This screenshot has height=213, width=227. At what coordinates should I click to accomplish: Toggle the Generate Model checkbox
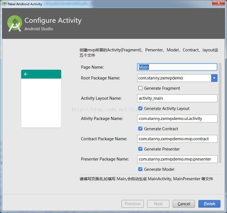click(140, 169)
